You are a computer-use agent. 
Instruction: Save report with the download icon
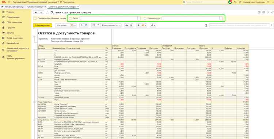[138, 25]
